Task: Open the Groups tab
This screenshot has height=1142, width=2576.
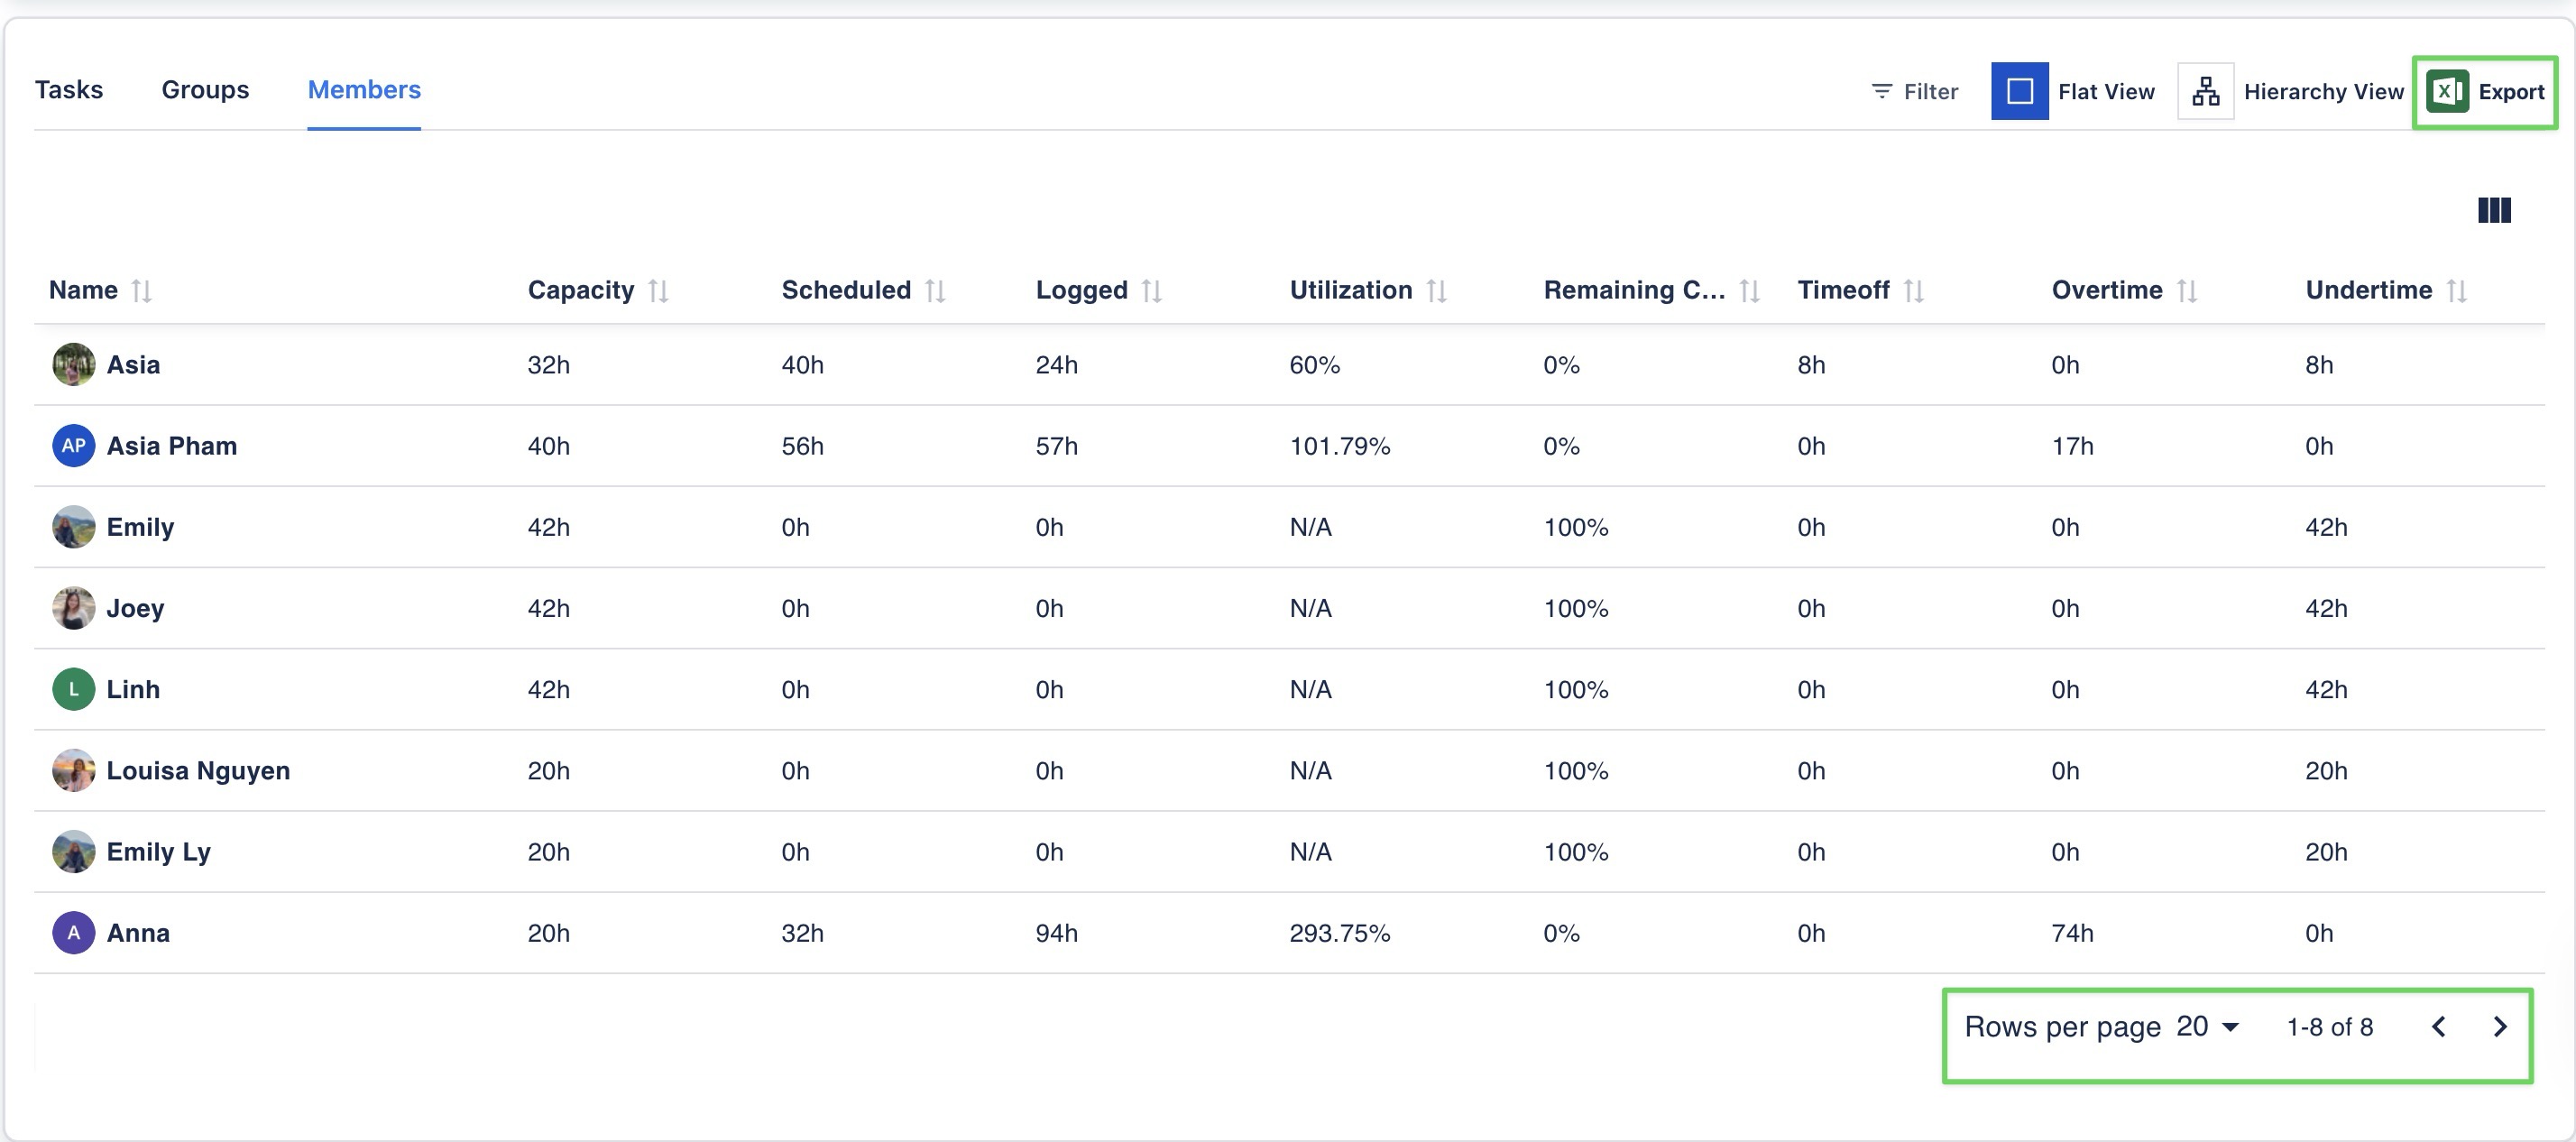Action: (205, 90)
